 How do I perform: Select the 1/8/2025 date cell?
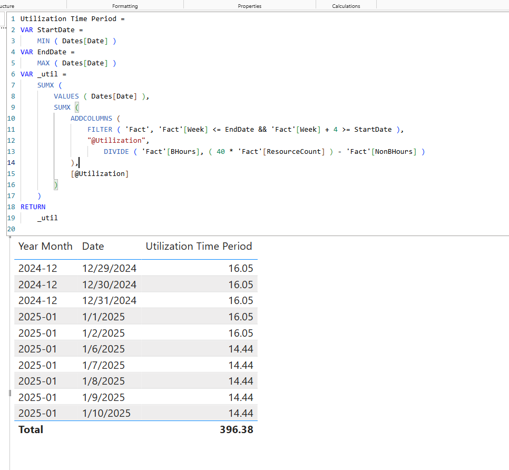pos(104,381)
